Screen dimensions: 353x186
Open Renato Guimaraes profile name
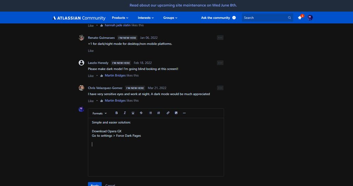pyautogui.click(x=101, y=38)
